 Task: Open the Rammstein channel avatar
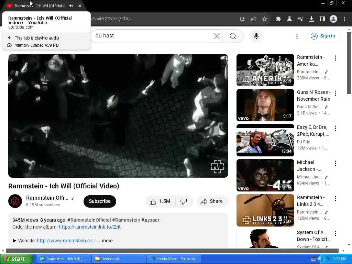(x=15, y=201)
